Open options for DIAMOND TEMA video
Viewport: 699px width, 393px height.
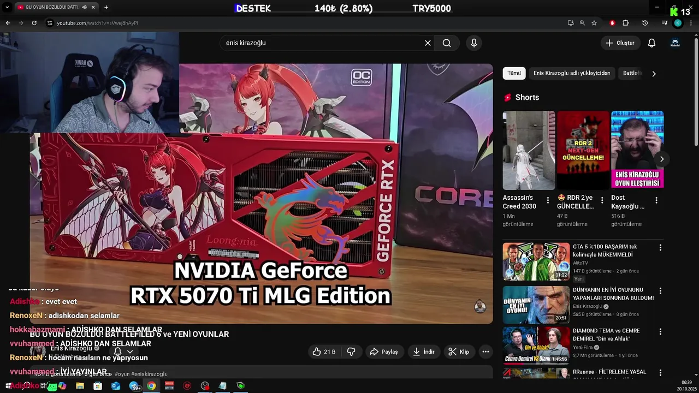[x=660, y=332]
